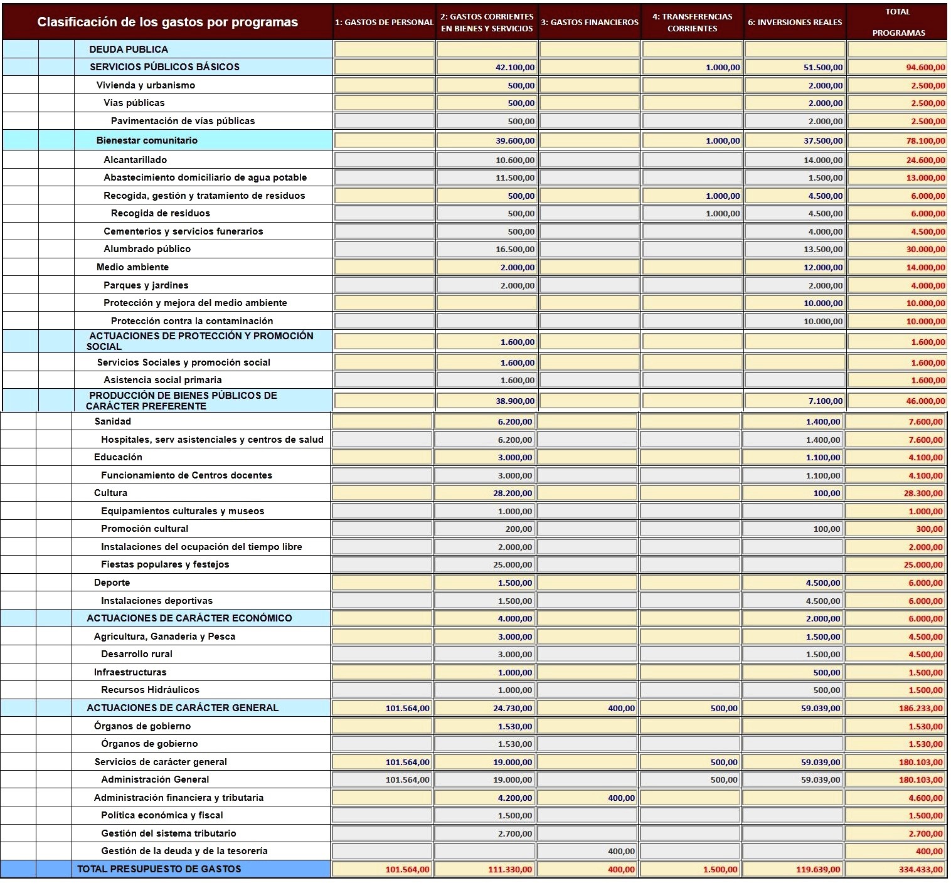Image resolution: width=951 pixels, height=893 pixels.
Task: Select the 'Total Programas' column header
Action: coord(898,22)
